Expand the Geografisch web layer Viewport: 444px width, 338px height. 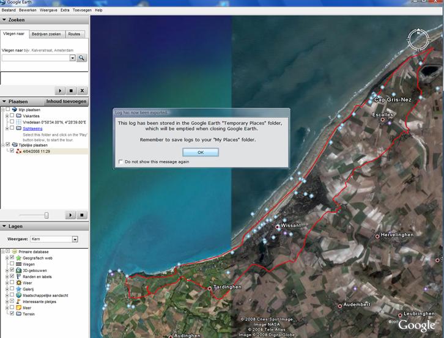click(x=7, y=258)
